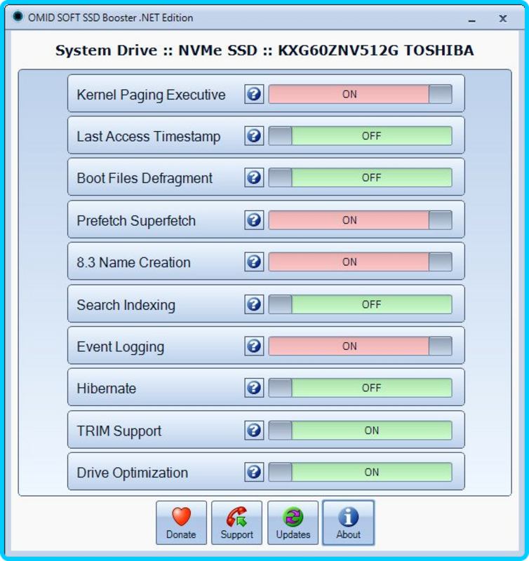The height and width of the screenshot is (561, 529).
Task: Check for Updates button
Action: (x=293, y=522)
